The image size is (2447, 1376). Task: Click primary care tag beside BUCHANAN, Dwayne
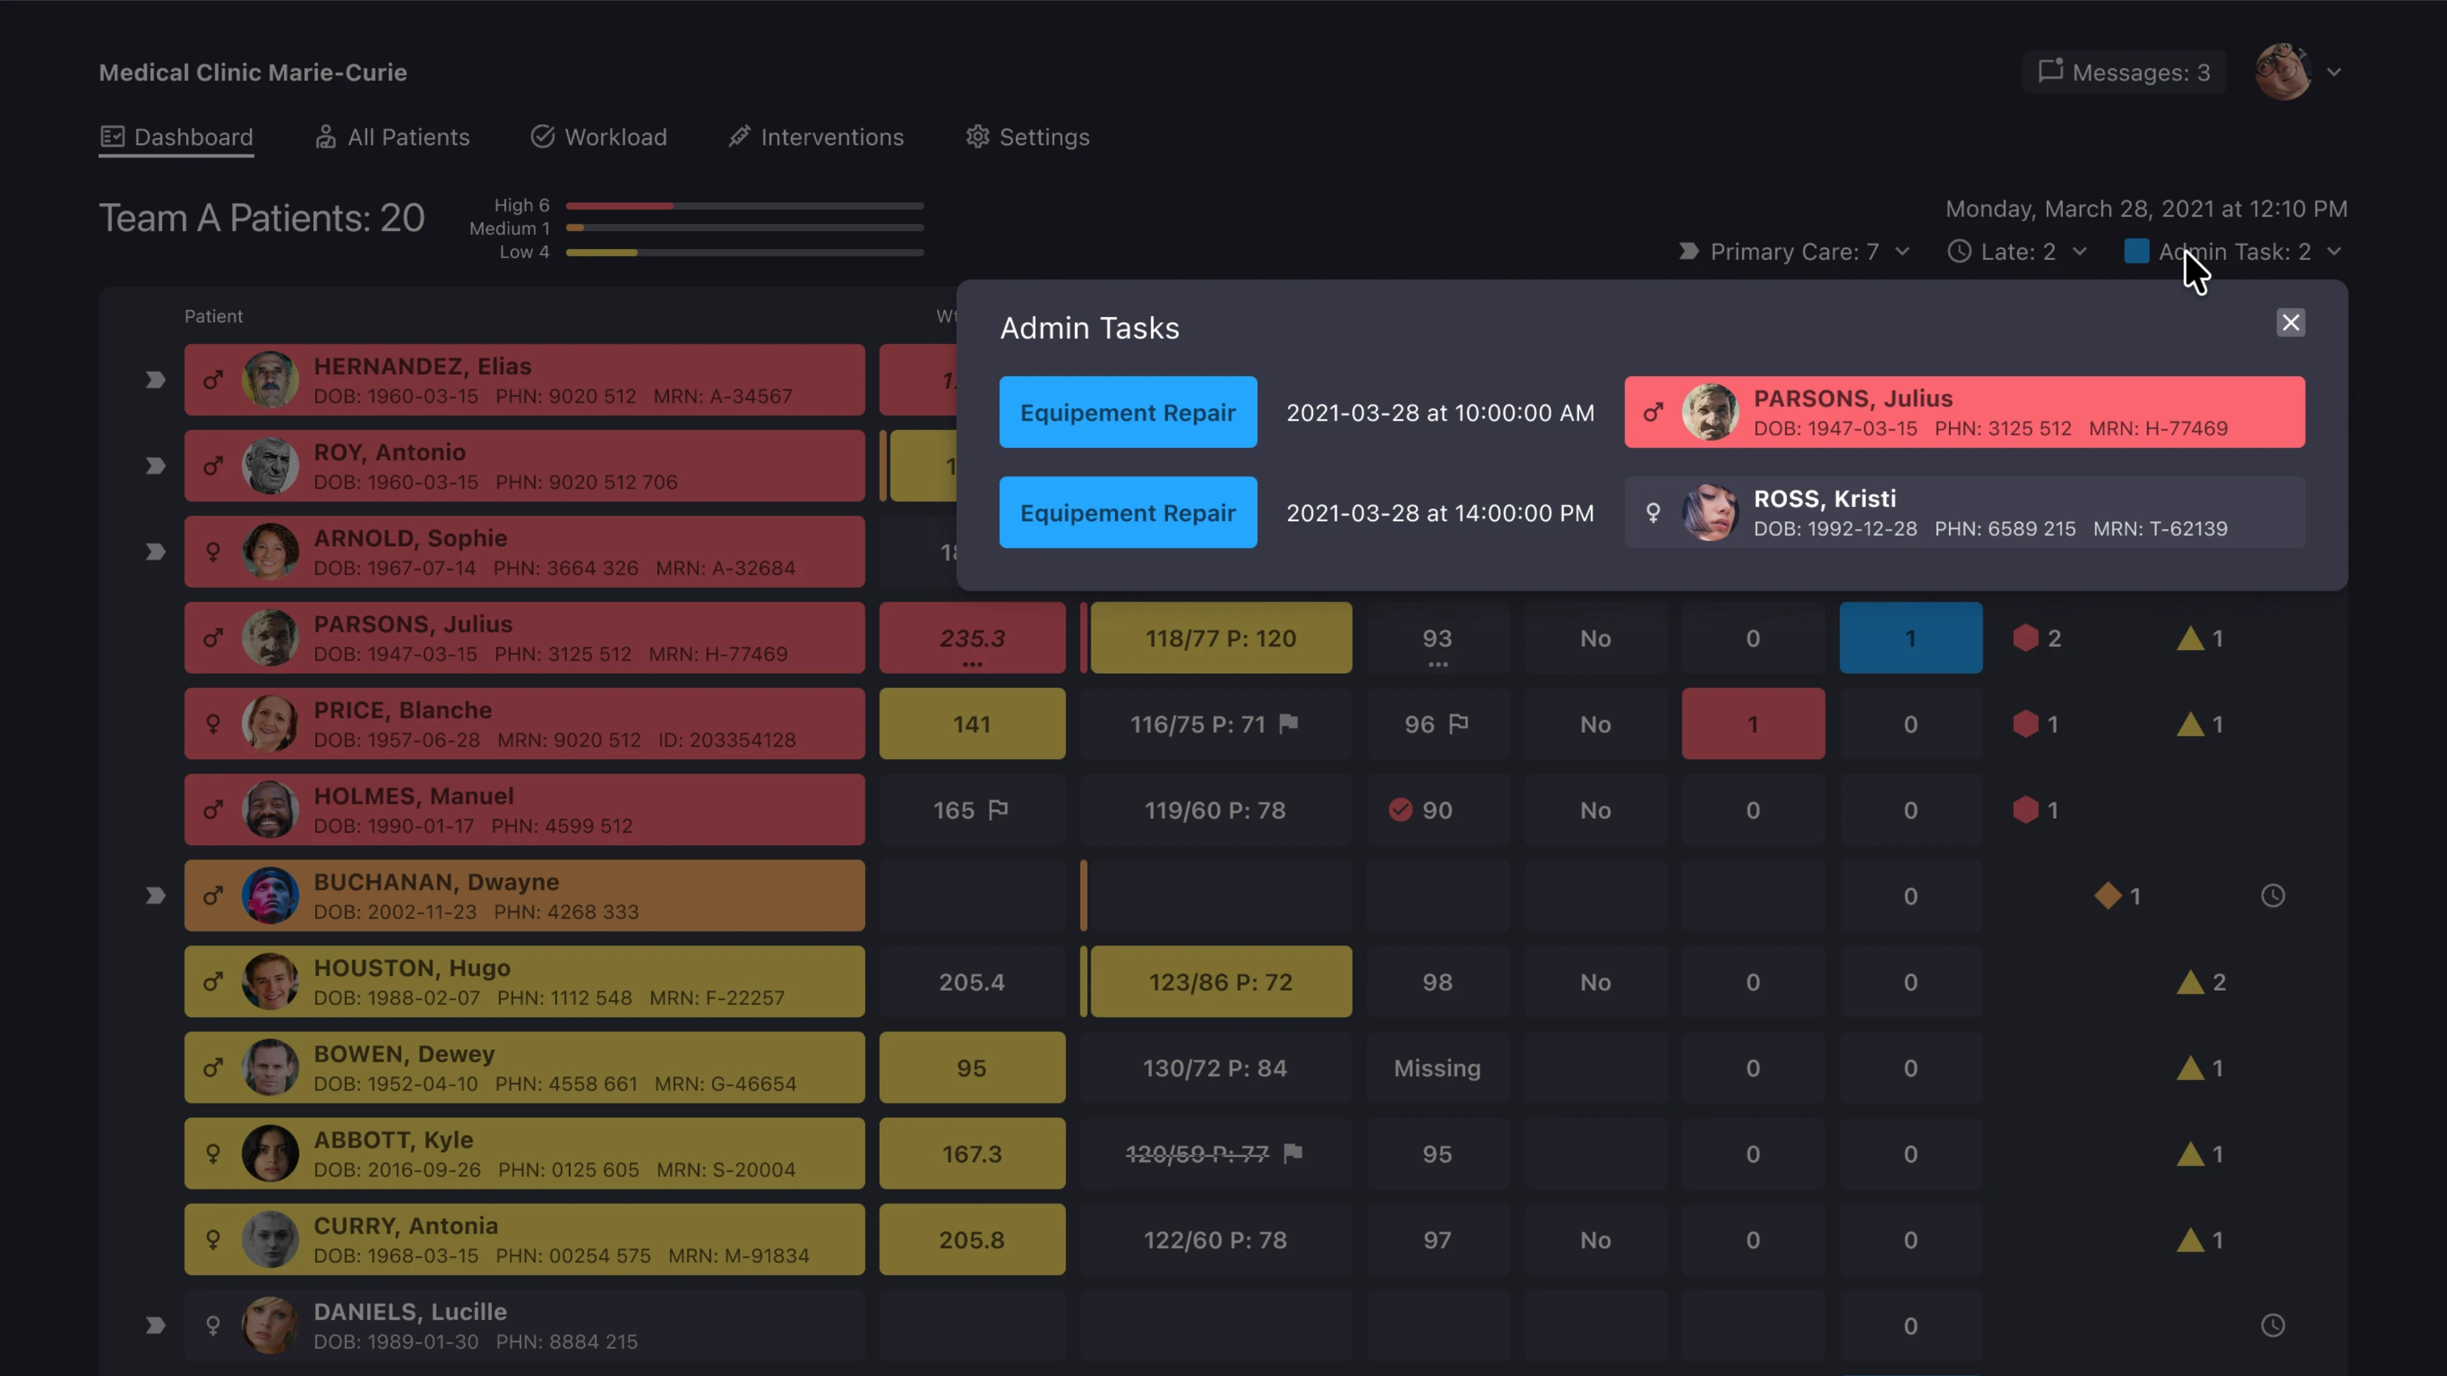pos(155,895)
